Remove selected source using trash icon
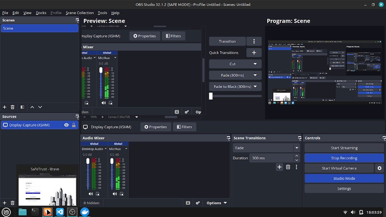Screen dimensions: 386x217 (13, 203)
